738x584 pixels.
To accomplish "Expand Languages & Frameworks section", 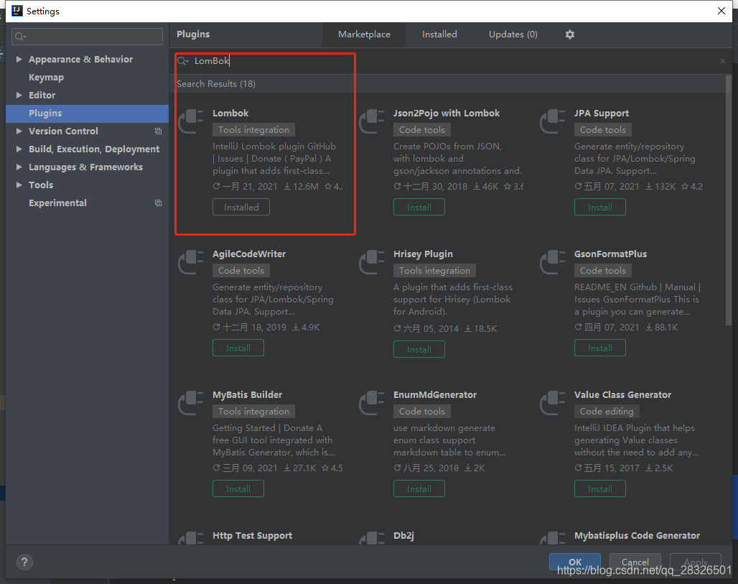I will (x=19, y=167).
